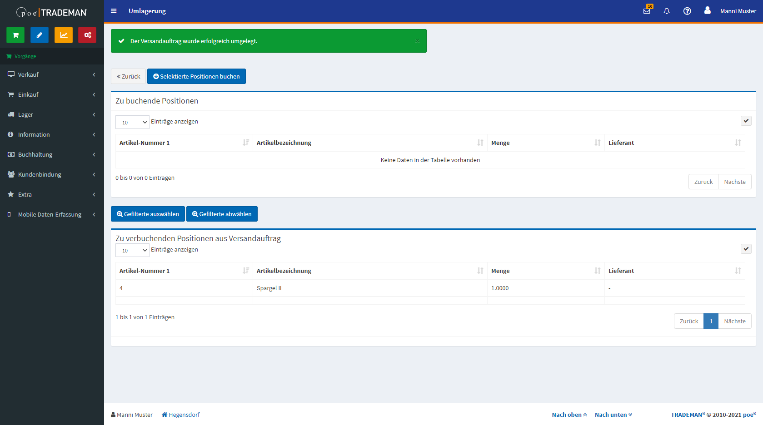Viewport: 763px width, 425px height.
Task: Open the orange chart statistics icon
Action: coord(64,35)
